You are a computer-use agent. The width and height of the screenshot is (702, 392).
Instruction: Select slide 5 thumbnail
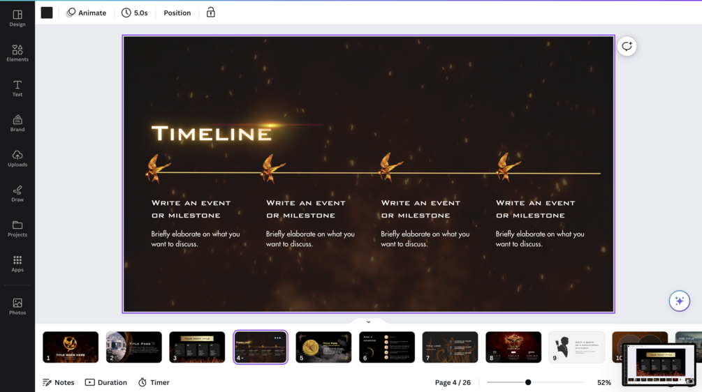coord(323,347)
